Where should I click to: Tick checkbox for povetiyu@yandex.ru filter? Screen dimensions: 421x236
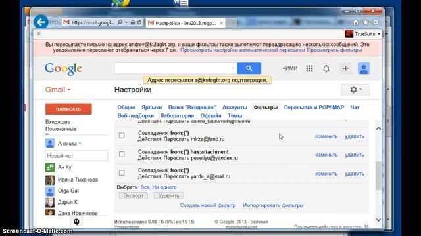(x=122, y=155)
